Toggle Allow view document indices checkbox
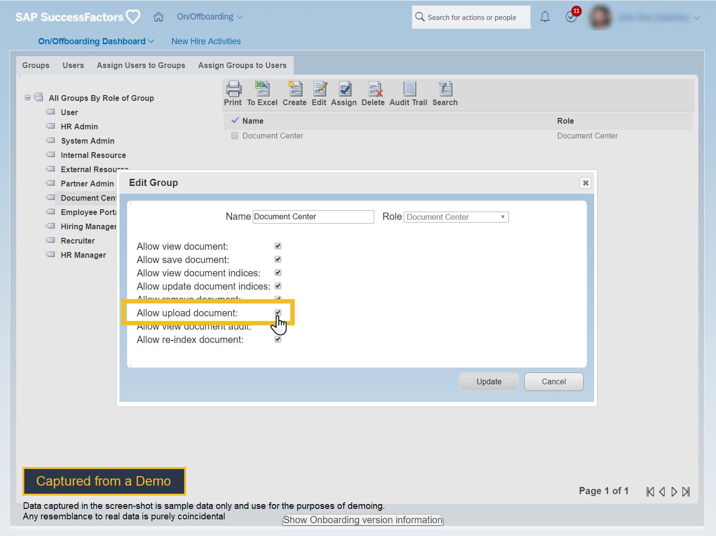716x536 pixels. point(278,273)
